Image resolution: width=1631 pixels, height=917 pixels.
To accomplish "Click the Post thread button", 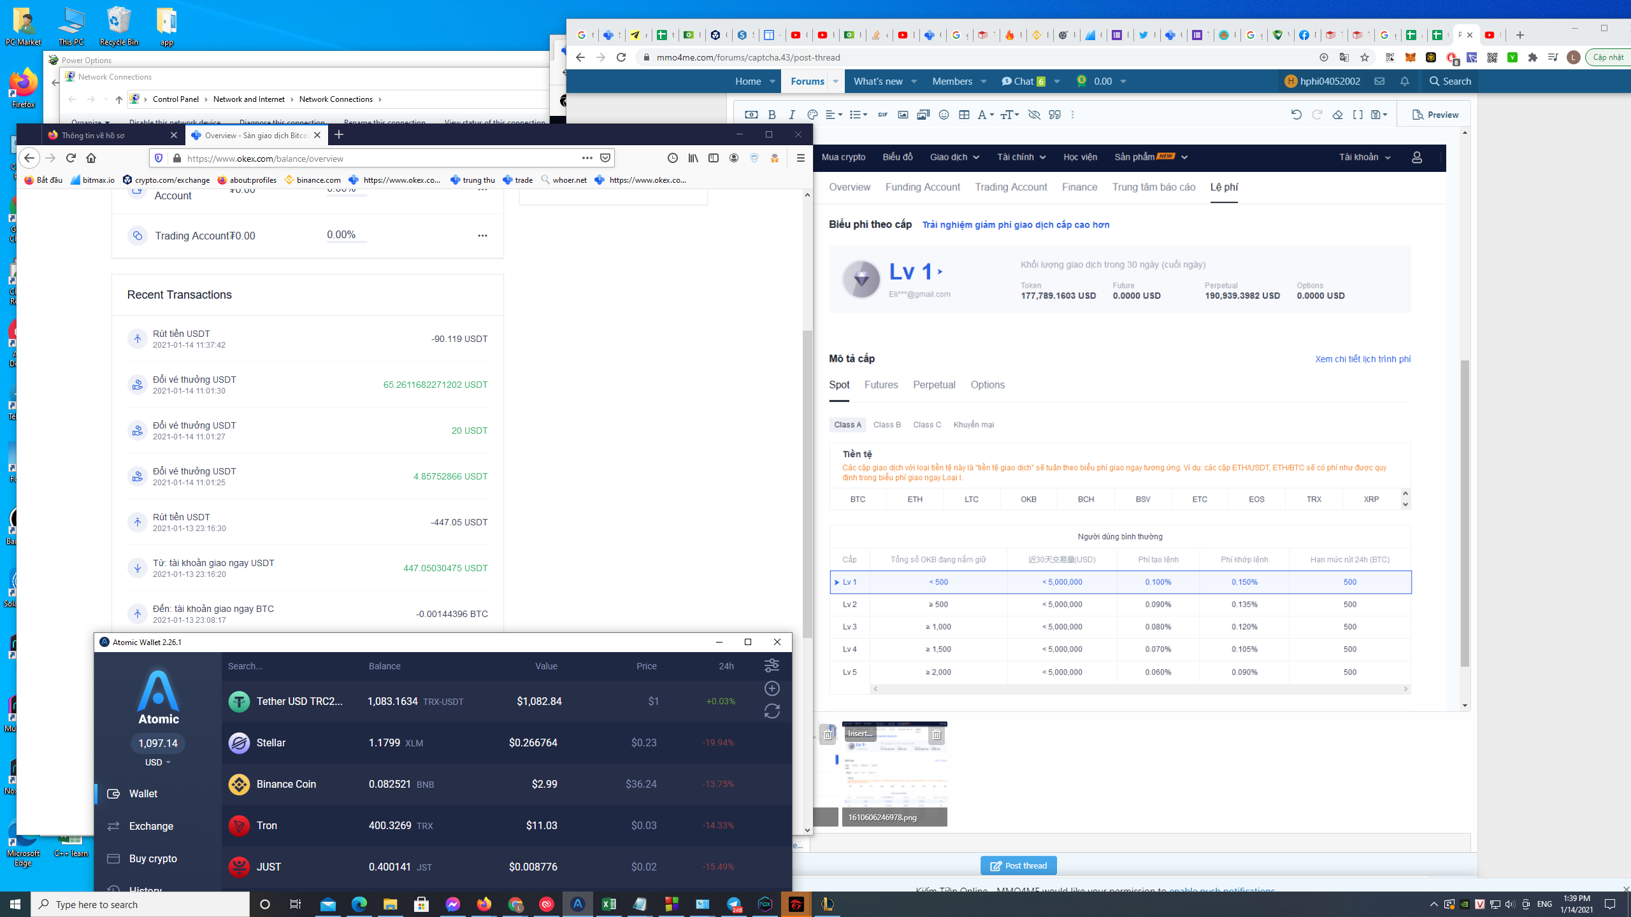I will coord(1018,865).
